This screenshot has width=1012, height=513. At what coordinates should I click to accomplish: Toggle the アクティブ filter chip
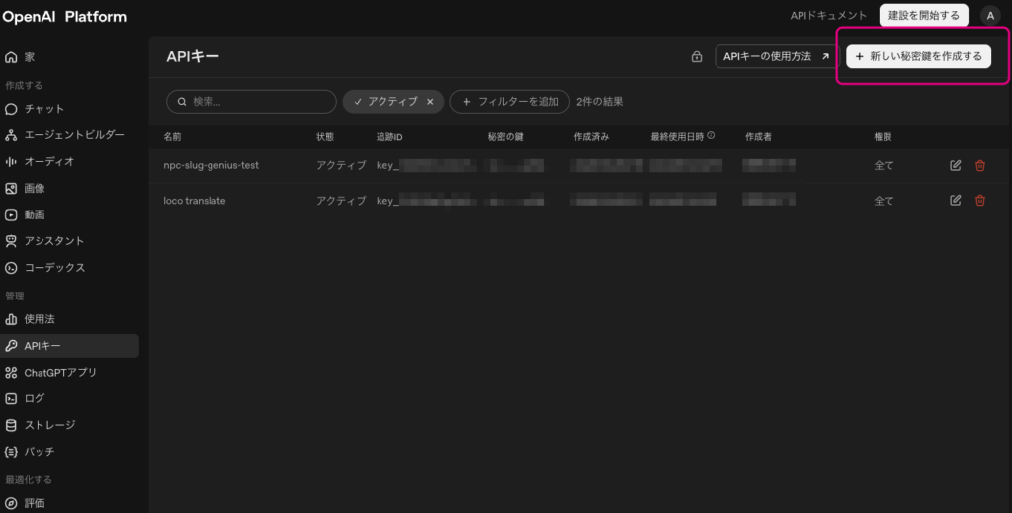click(386, 101)
